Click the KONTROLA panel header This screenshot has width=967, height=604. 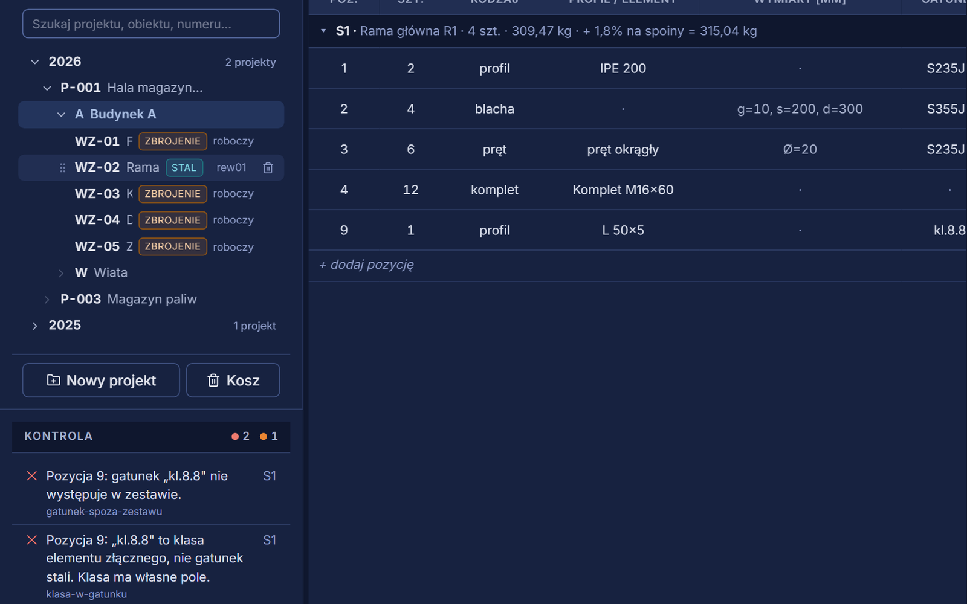point(151,436)
